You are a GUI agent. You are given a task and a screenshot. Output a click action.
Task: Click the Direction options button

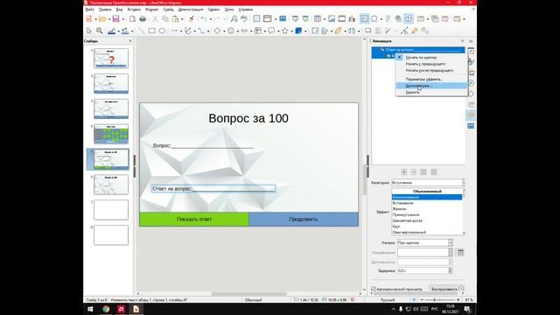point(461,253)
